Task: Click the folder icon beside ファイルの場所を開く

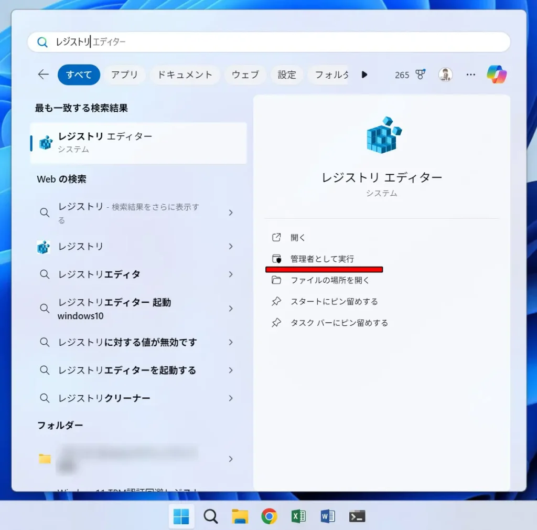Action: (276, 280)
